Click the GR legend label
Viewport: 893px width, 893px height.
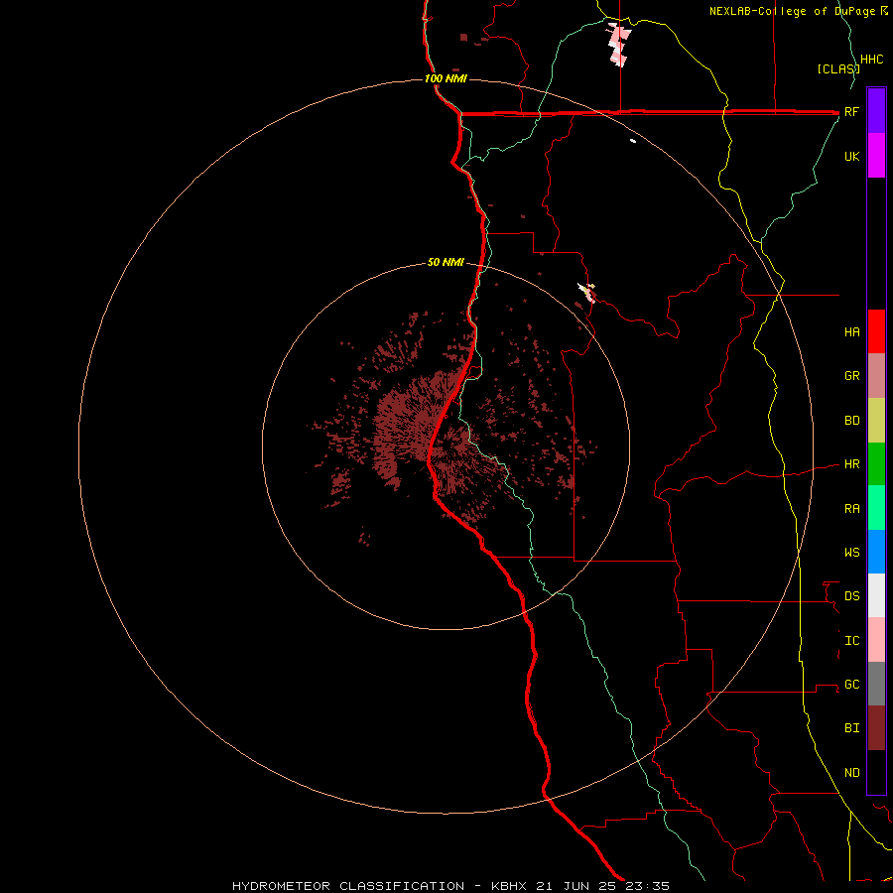(x=852, y=376)
